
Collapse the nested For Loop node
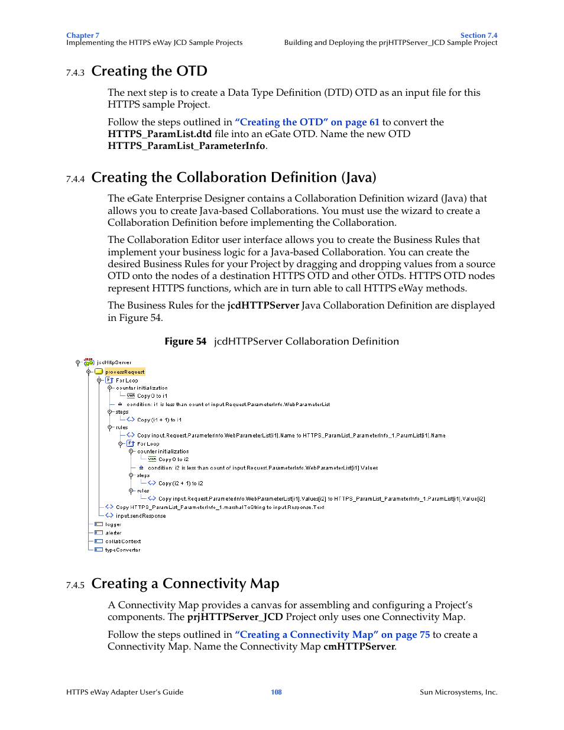coord(120,443)
